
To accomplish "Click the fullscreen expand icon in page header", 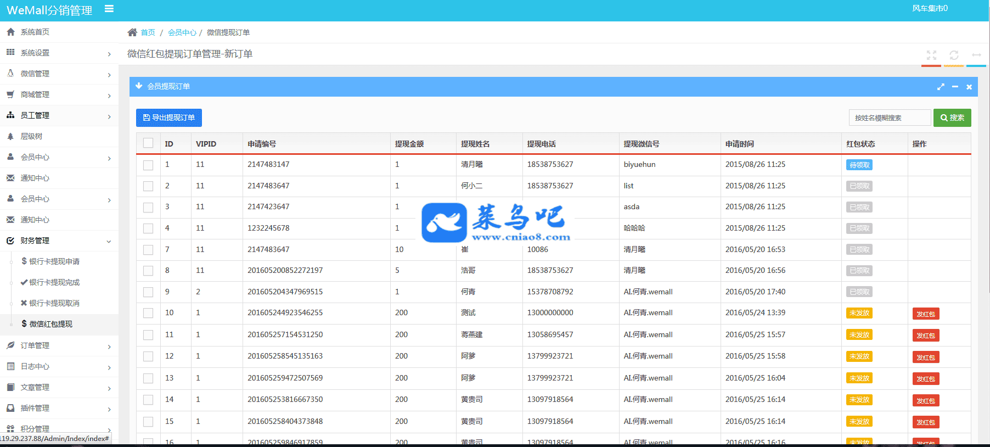I will pos(931,55).
